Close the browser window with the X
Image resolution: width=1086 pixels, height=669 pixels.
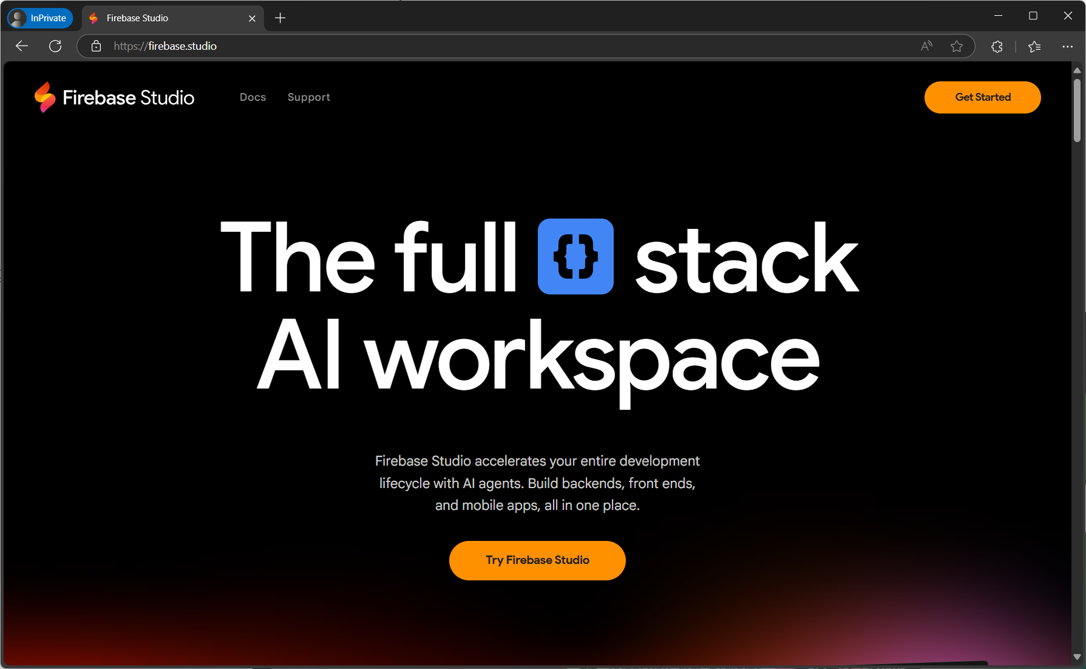click(x=1068, y=16)
